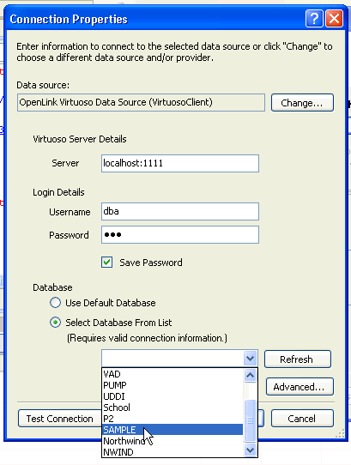351x465 pixels.
Task: Click the database combo box text area
Action: pos(172,359)
